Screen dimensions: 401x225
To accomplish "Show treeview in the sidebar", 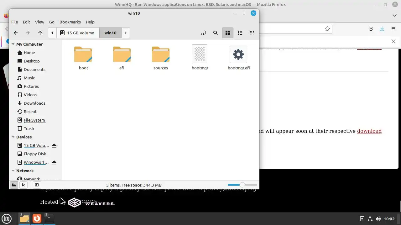I will coord(23,185).
